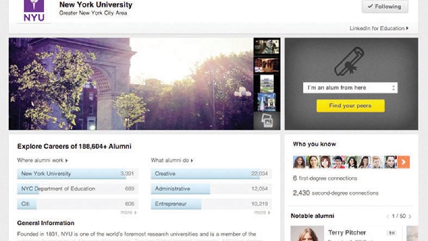Go to previous notable alumni page
The image size is (428, 241).
click(x=387, y=216)
